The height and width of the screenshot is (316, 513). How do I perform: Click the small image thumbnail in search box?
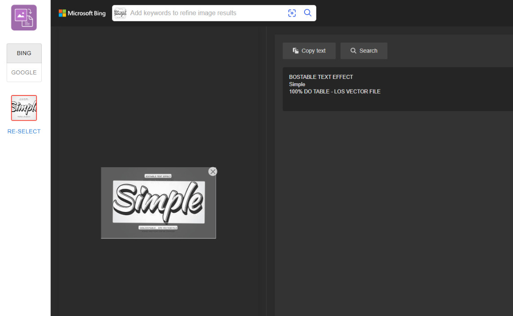120,13
